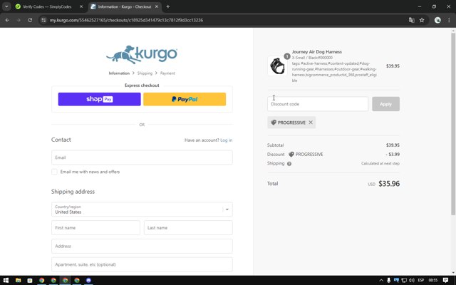The height and width of the screenshot is (285, 456).
Task: Click the Kurgo logo
Action: [142, 54]
